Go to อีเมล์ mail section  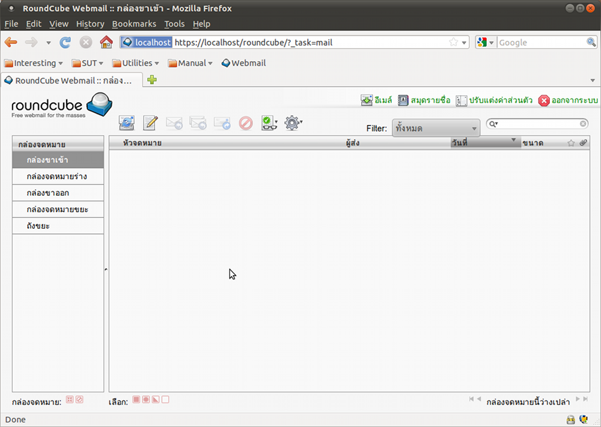point(383,100)
